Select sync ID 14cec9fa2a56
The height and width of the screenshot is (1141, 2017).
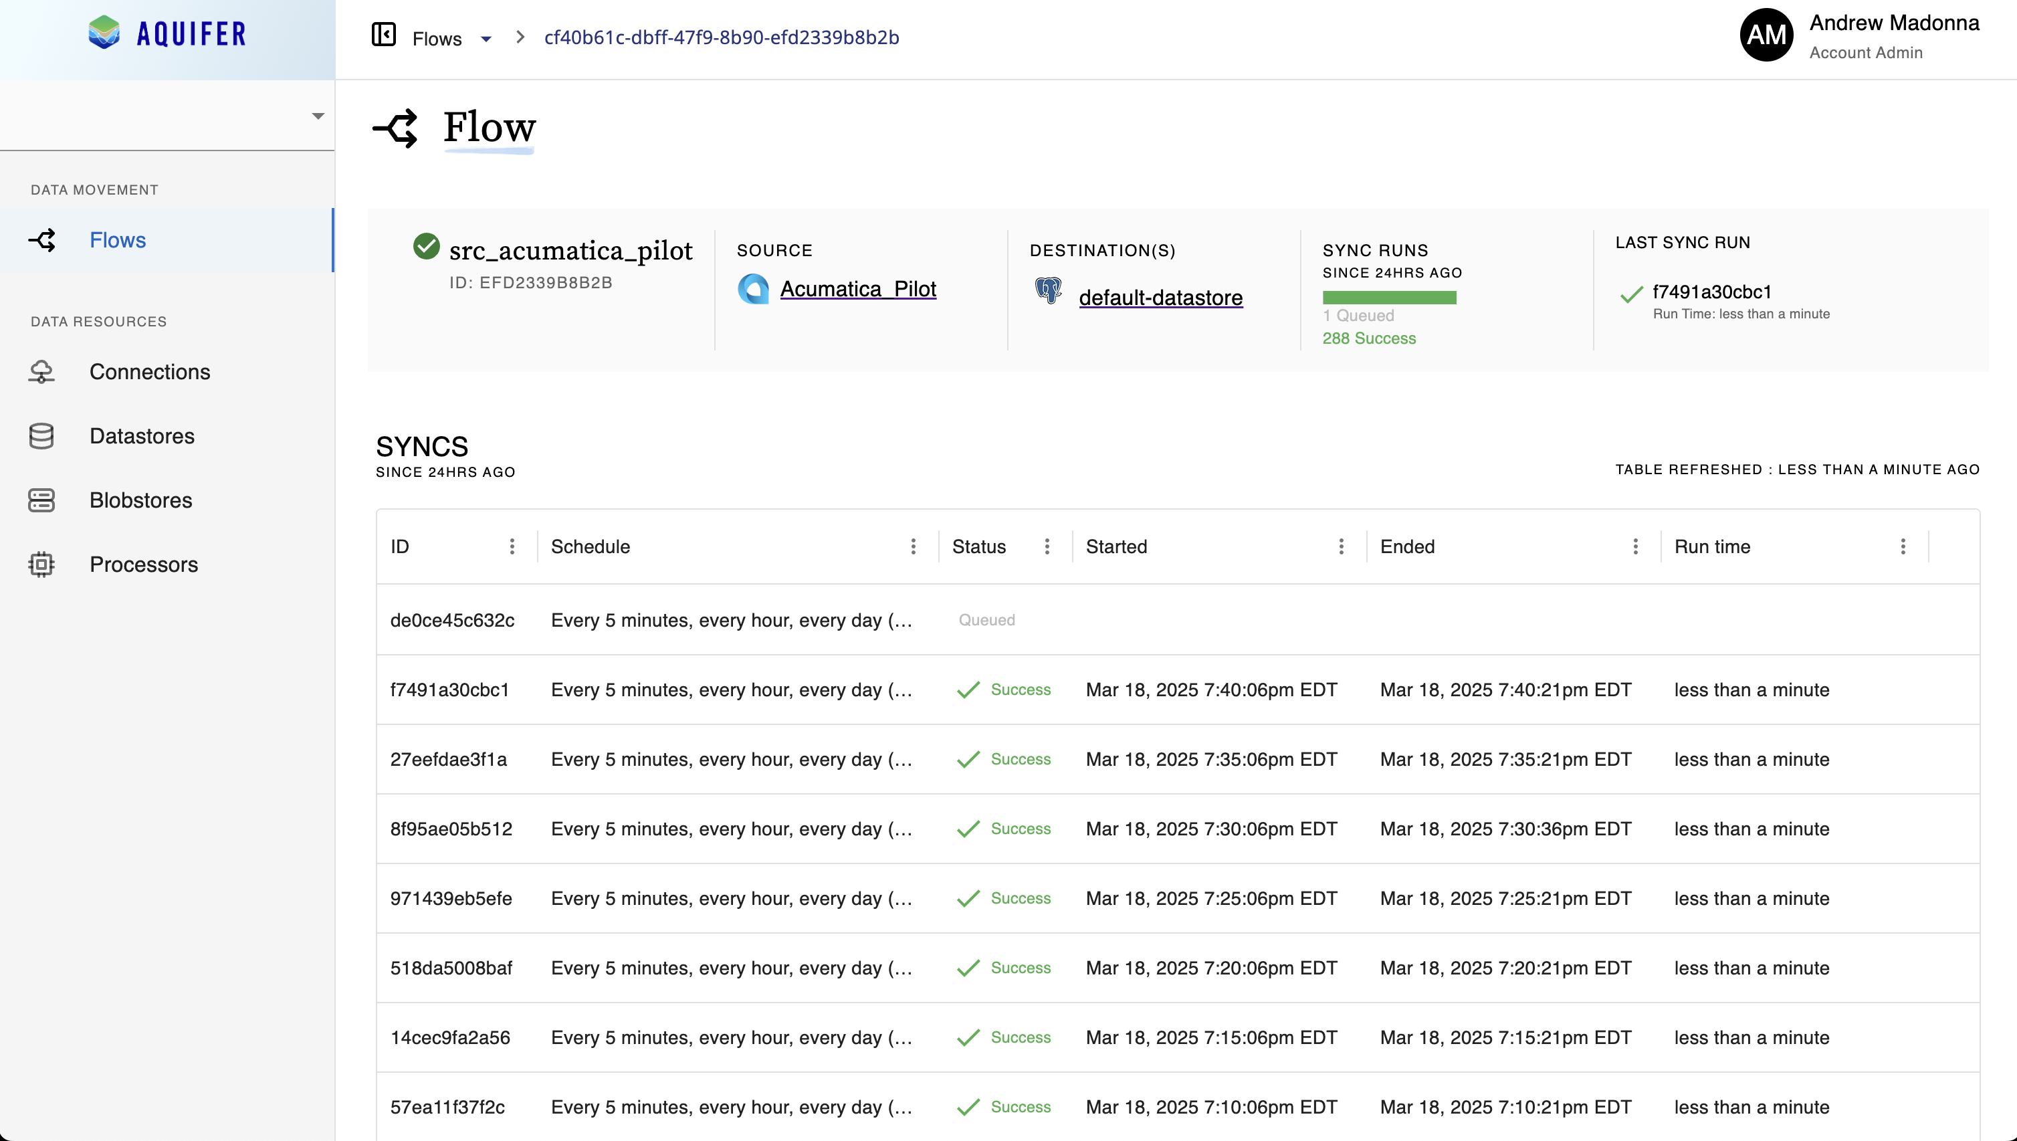click(x=450, y=1037)
